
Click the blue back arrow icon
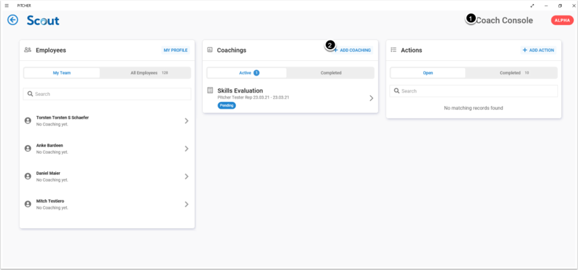[13, 20]
